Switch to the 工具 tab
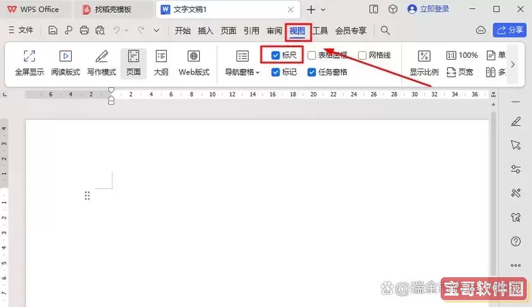Screen dimensions: 532x307 coord(320,30)
